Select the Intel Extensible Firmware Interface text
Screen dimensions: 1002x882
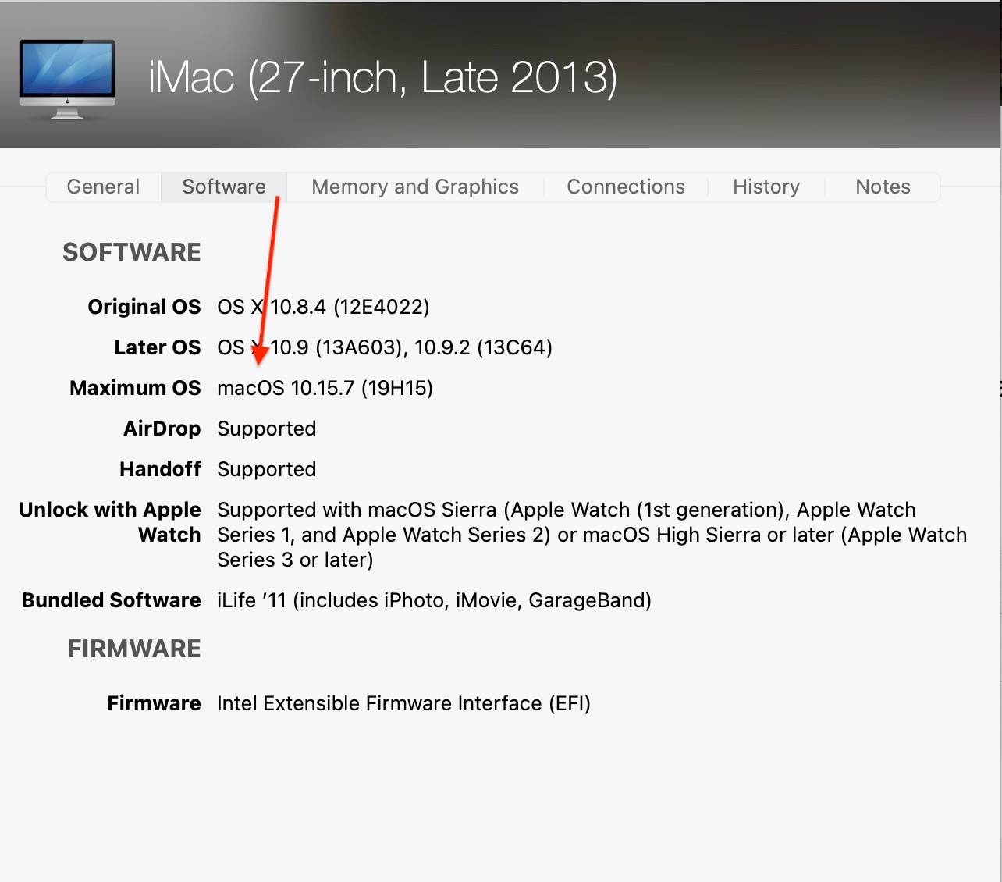(x=403, y=703)
